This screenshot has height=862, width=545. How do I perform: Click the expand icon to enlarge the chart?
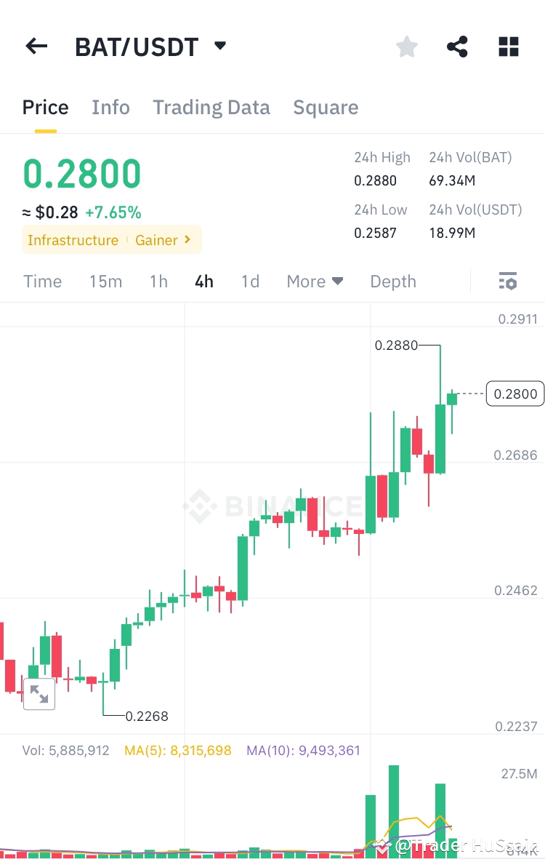39,693
